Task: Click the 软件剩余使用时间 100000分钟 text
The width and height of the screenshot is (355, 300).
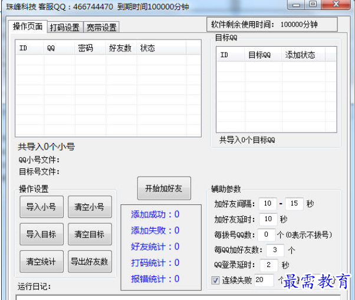Action: 264,24
